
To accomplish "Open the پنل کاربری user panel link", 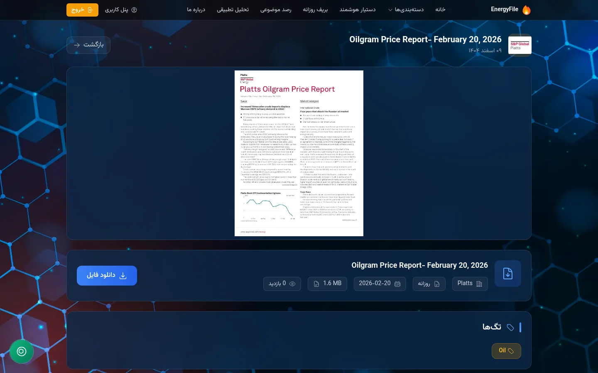I will 121,10.
